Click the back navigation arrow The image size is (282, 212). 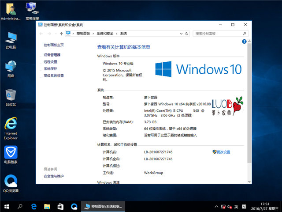[x=41, y=34]
